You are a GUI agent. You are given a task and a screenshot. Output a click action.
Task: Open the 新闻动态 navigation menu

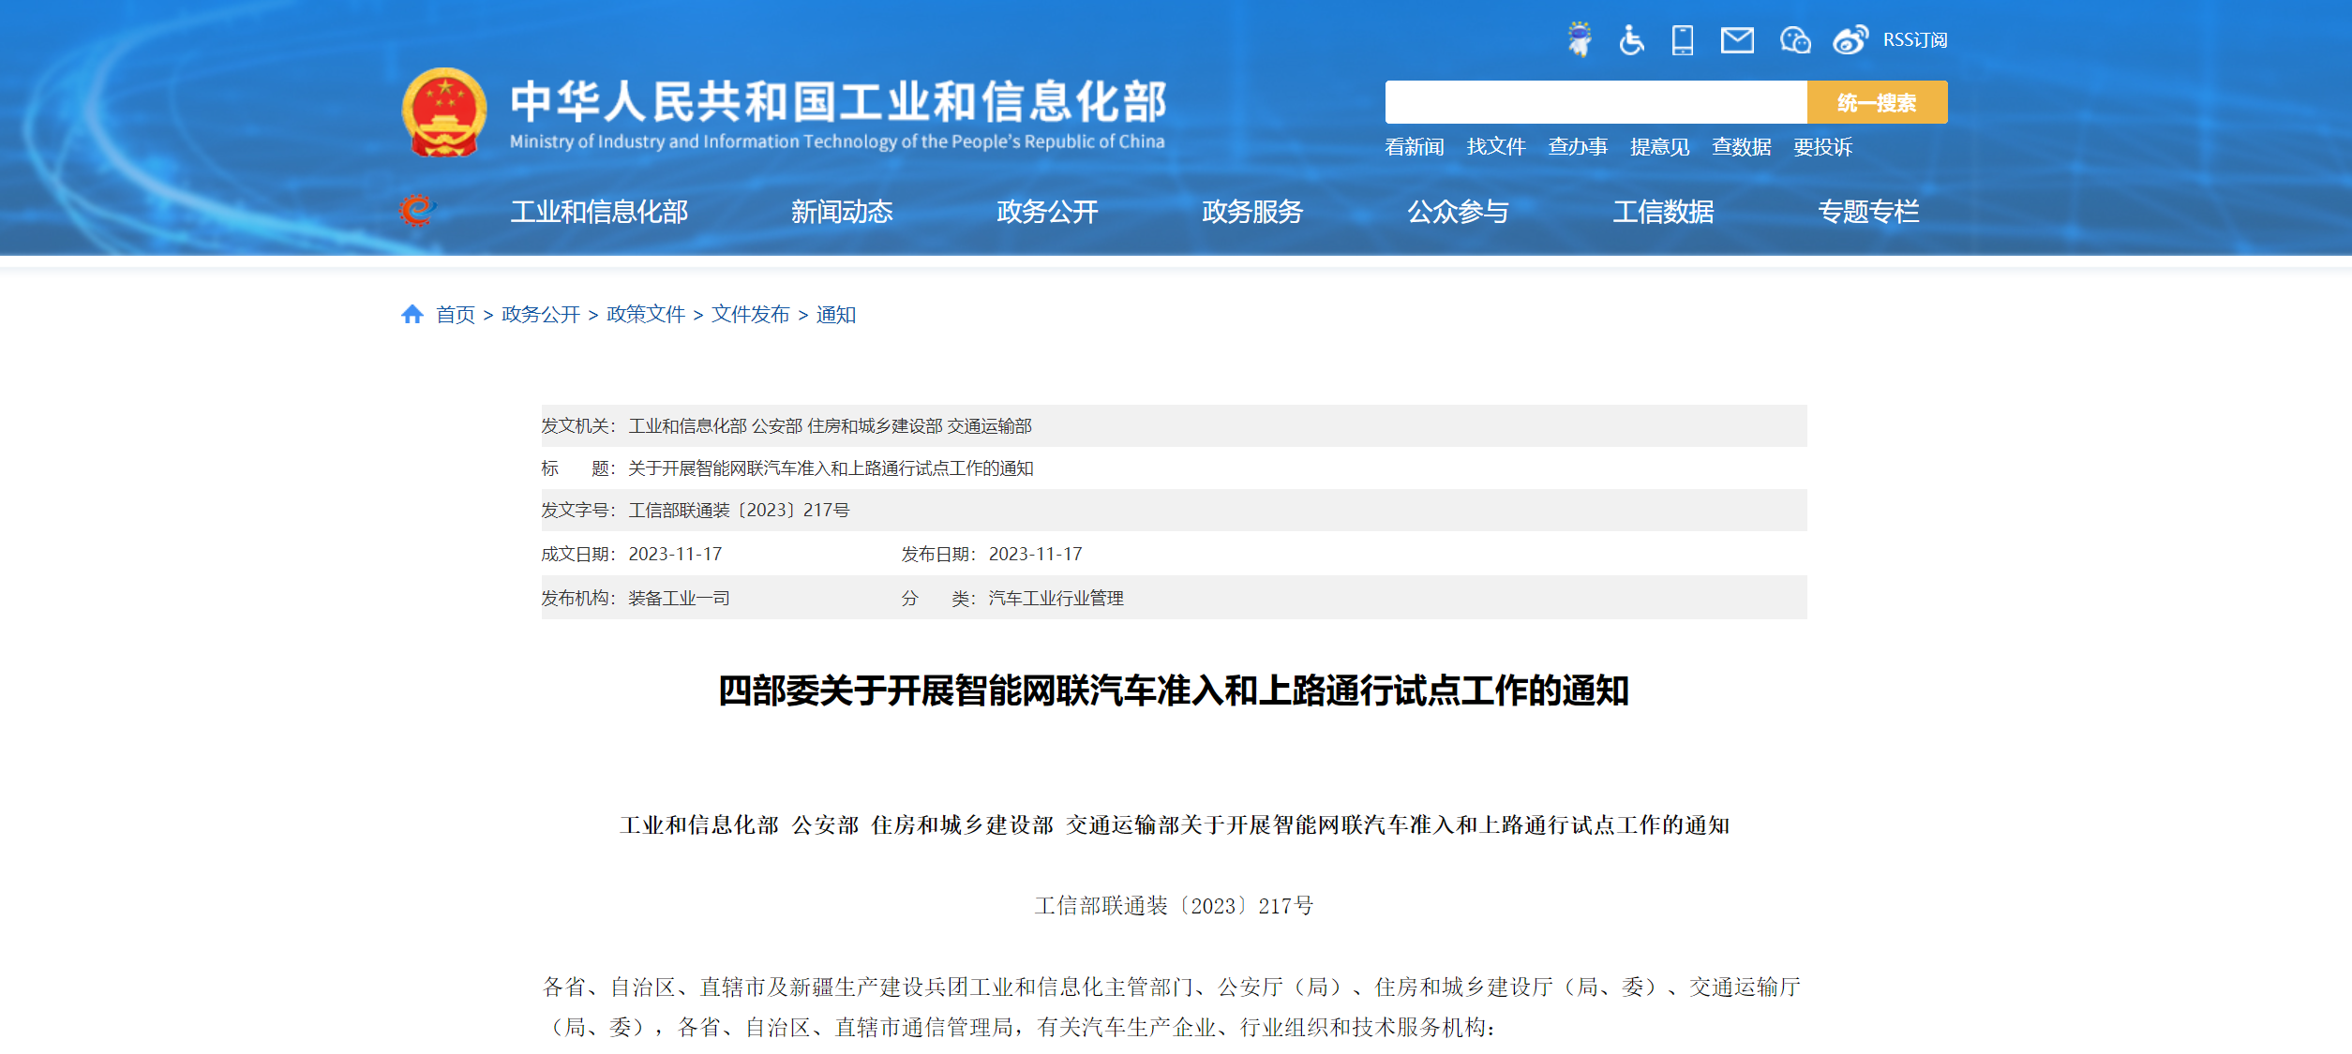pos(842,212)
